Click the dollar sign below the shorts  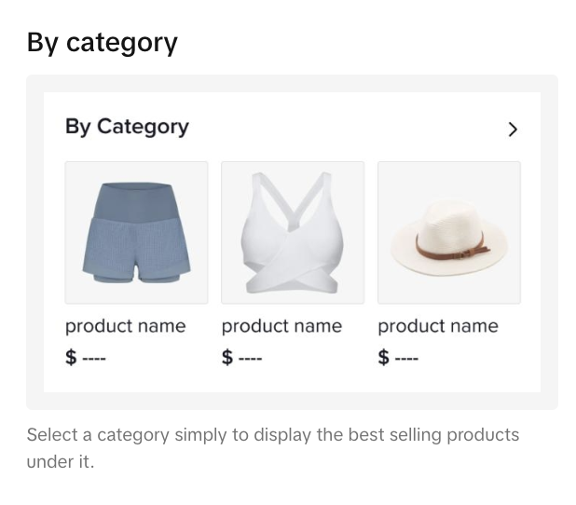tap(71, 358)
